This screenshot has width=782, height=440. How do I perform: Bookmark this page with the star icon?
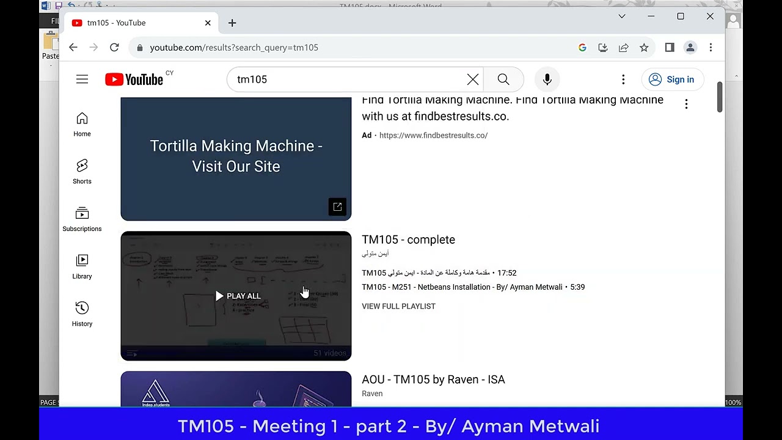644,48
